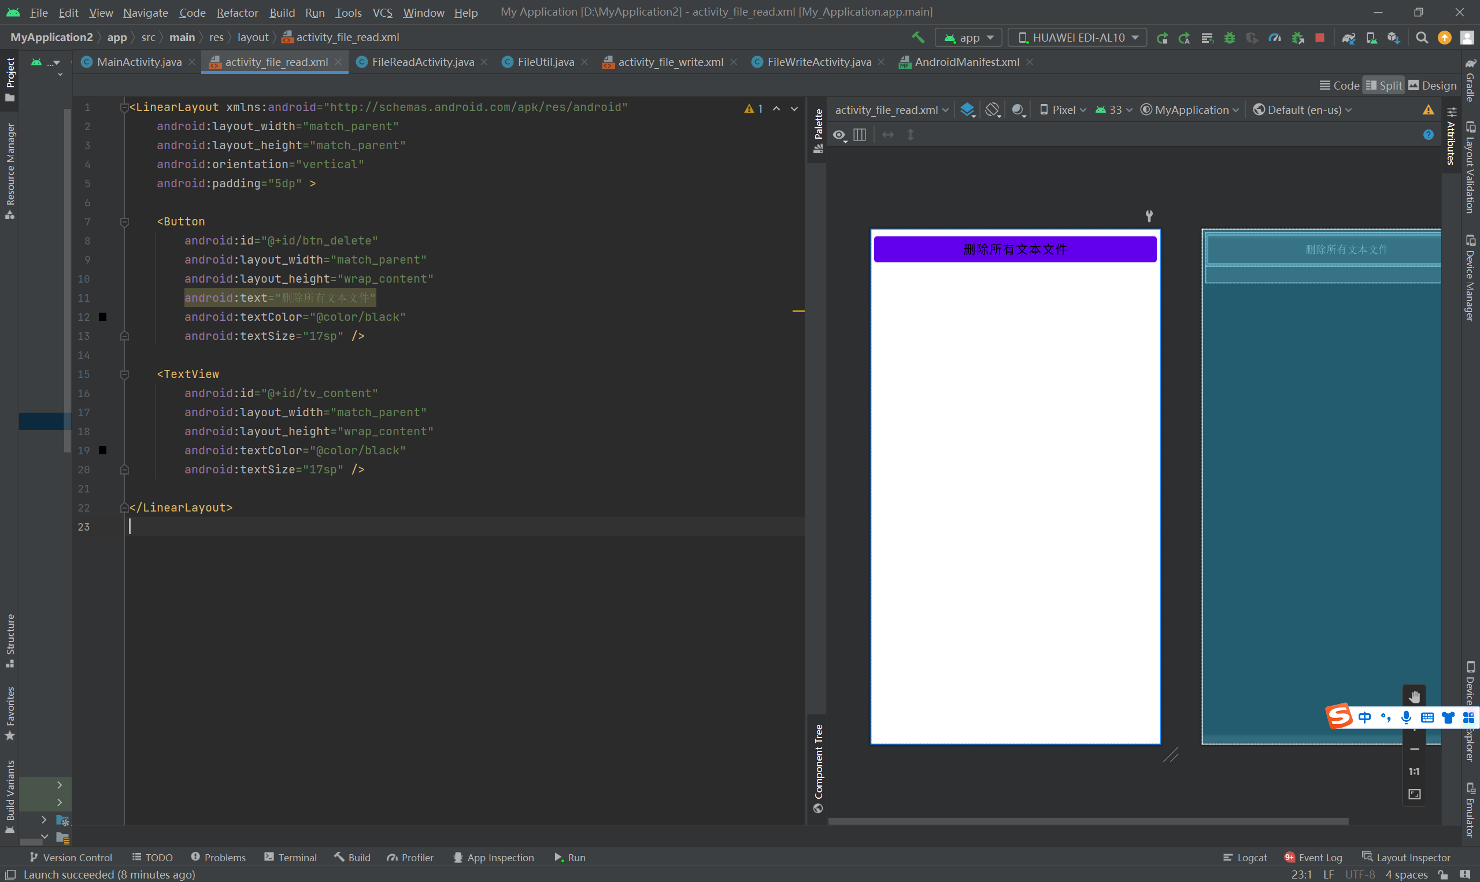Switch editor to Code view mode
The width and height of the screenshot is (1480, 882).
point(1340,86)
